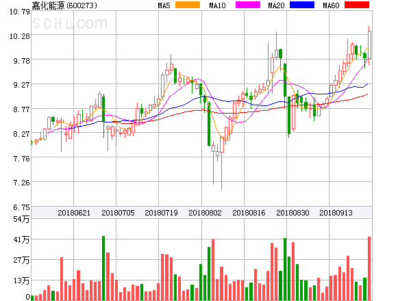Select the 20180830 date marker
411x301 pixels.
point(292,213)
